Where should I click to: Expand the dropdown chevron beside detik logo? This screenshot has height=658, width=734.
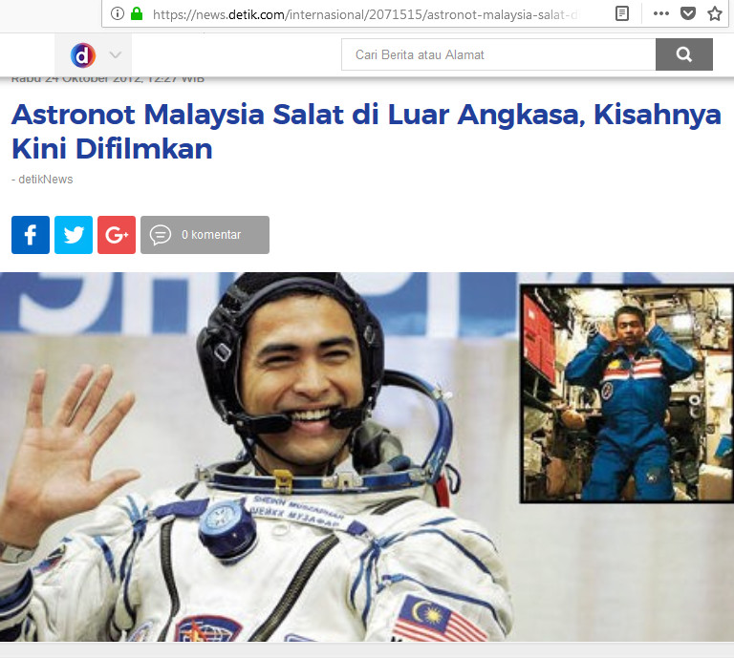(115, 55)
